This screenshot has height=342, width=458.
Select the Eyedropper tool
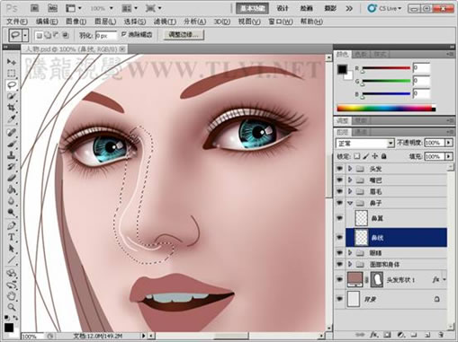[12, 119]
